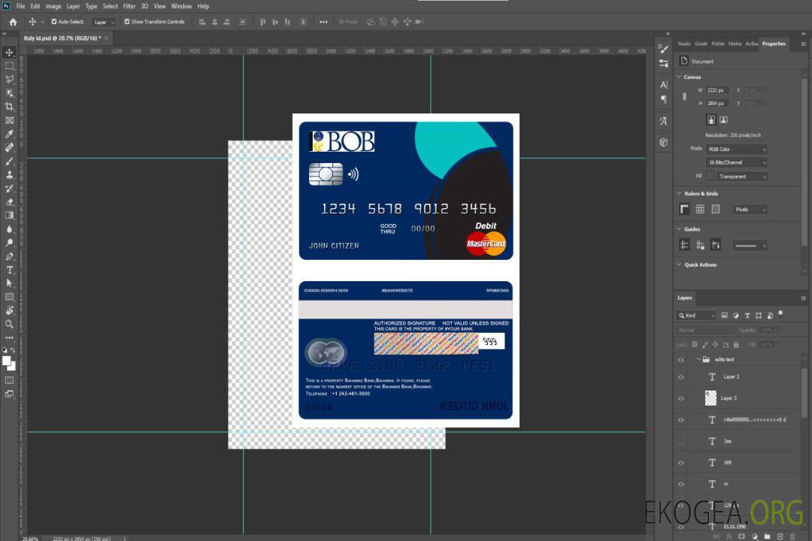The width and height of the screenshot is (812, 541).
Task: Click the Home icon in options bar
Action: [13, 22]
